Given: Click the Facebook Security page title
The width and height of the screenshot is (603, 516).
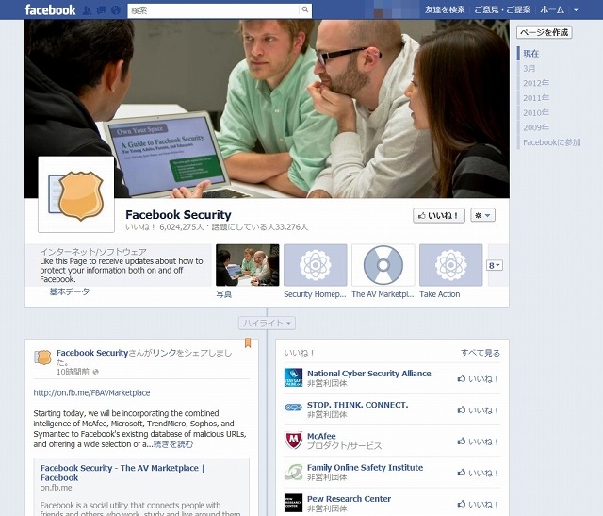Looking at the screenshot, I should point(178,214).
